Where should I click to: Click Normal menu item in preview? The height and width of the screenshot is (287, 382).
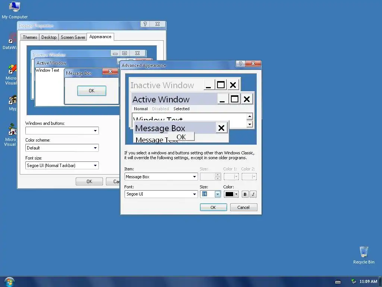(x=141, y=109)
